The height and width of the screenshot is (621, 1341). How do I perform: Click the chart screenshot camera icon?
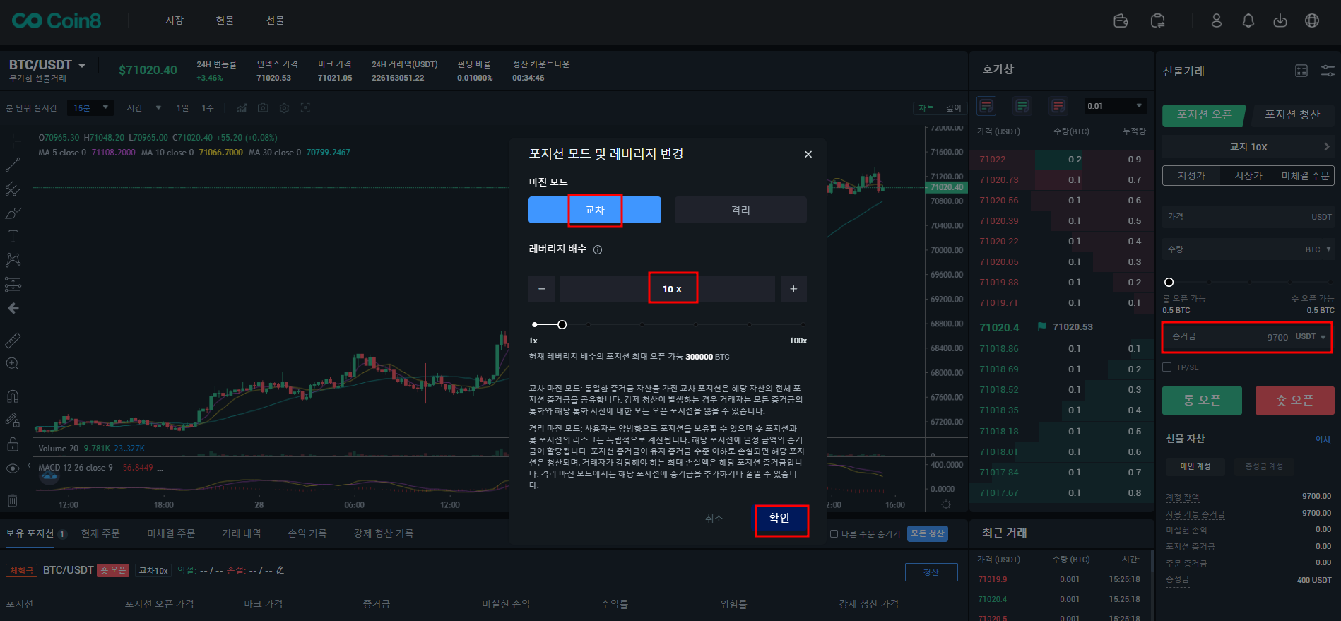click(263, 108)
